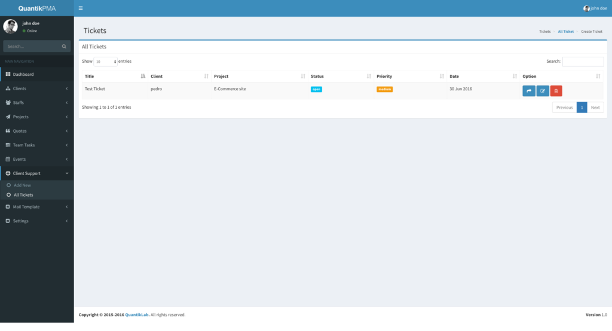612x331 pixels.
Task: Sort table by Status column sort icon
Action: 369,76
